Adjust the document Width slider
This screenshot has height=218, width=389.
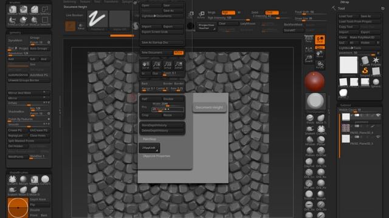click(x=168, y=104)
